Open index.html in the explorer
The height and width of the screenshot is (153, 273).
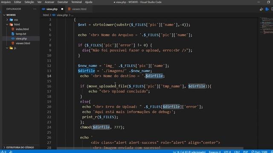tap(22, 29)
